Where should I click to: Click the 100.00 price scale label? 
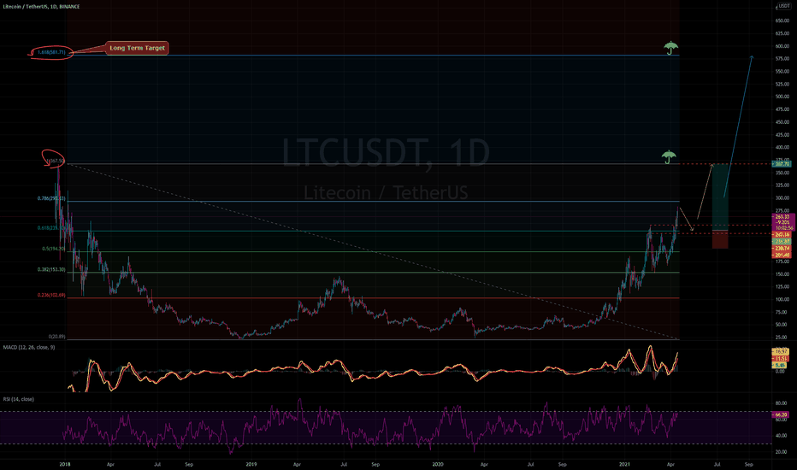point(782,299)
